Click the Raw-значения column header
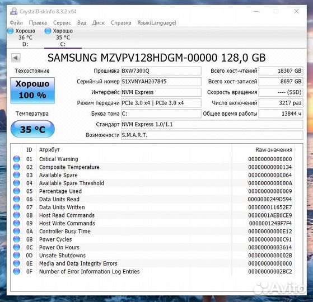 point(274,150)
